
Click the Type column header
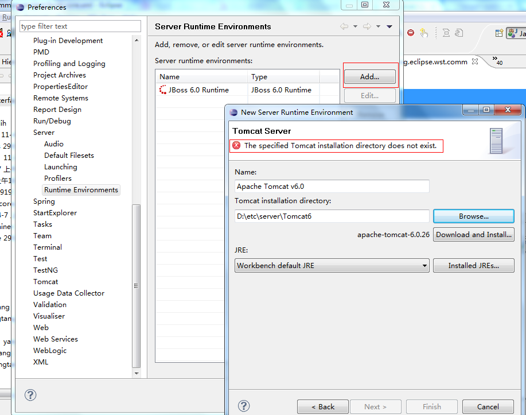point(284,76)
